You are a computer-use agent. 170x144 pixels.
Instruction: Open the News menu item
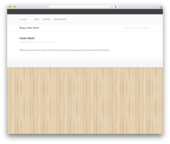pos(37,19)
